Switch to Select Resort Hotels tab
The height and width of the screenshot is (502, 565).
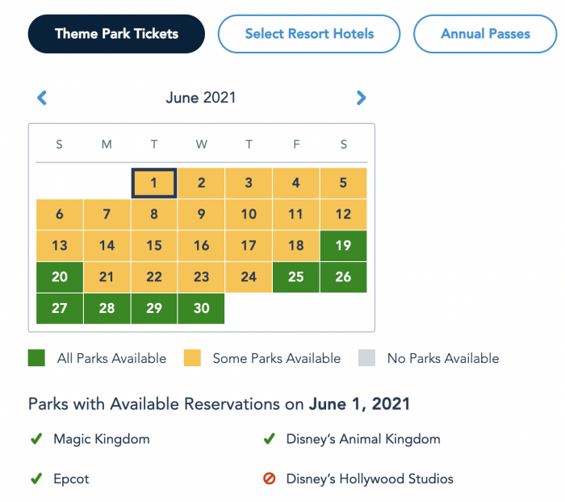(x=309, y=34)
